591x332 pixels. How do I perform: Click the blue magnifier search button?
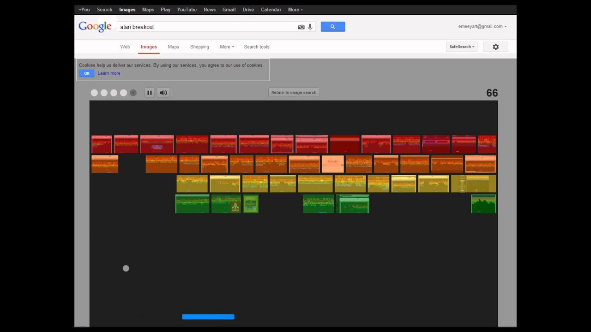(x=333, y=27)
